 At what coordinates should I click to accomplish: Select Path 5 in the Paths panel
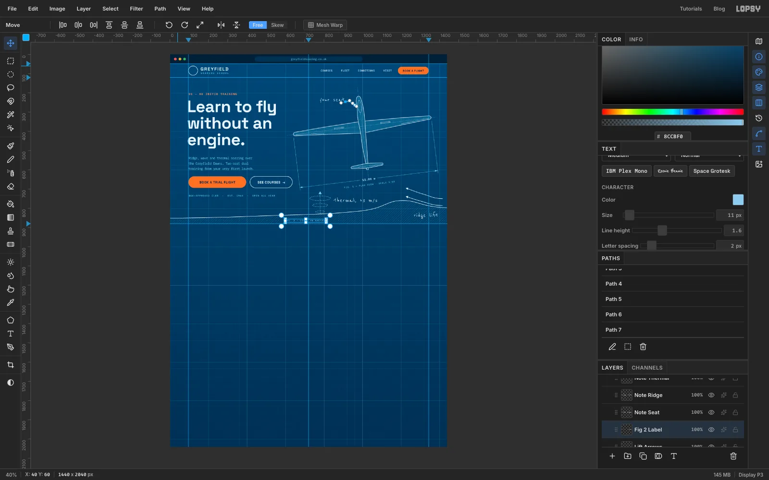click(673, 299)
